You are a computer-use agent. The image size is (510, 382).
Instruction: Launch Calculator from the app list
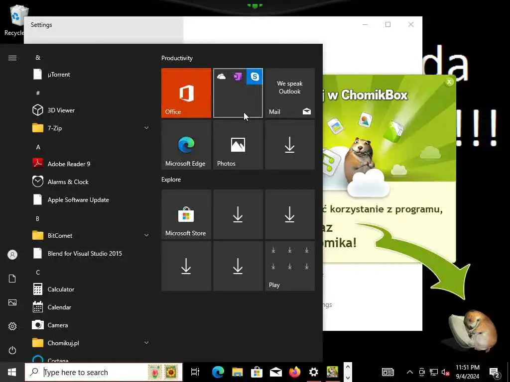[x=91, y=289]
